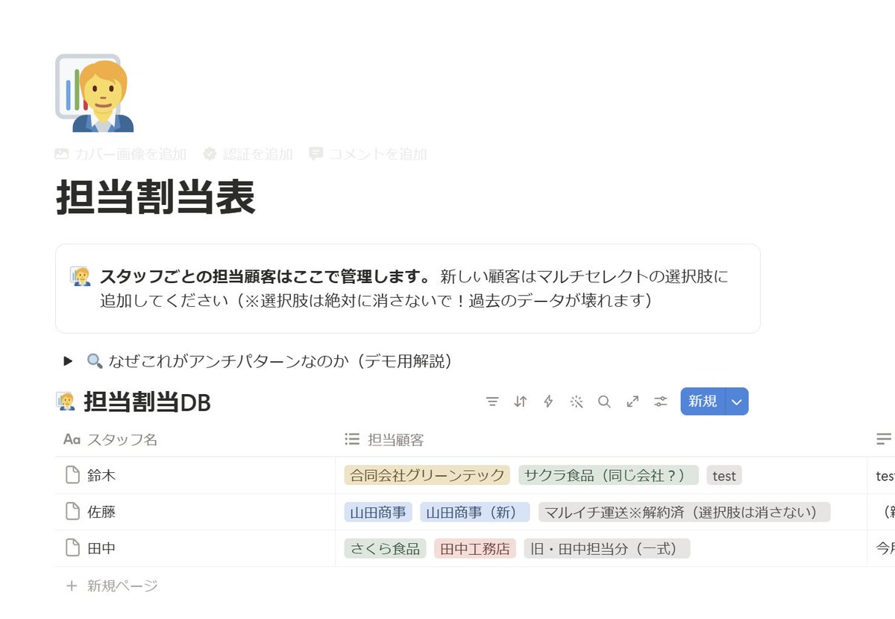Click the マルイチ運送※解約済 tag
Image resolution: width=895 pixels, height=619 pixels.
pos(684,512)
